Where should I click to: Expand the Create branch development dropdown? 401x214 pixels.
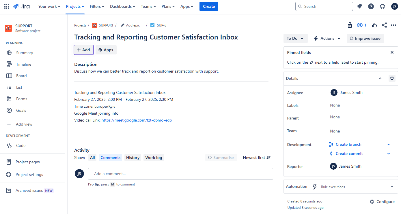click(388, 144)
